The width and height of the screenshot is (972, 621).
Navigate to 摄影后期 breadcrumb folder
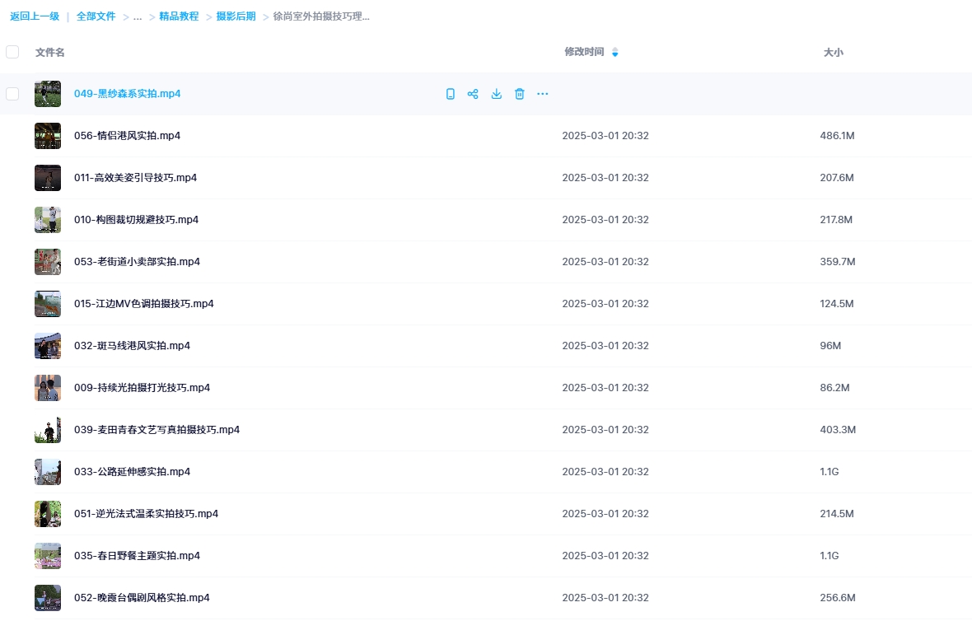236,16
